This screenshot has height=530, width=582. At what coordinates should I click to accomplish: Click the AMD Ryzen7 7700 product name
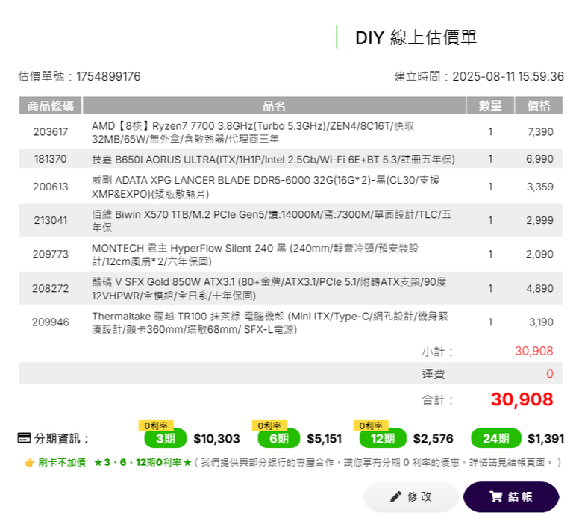click(253, 132)
